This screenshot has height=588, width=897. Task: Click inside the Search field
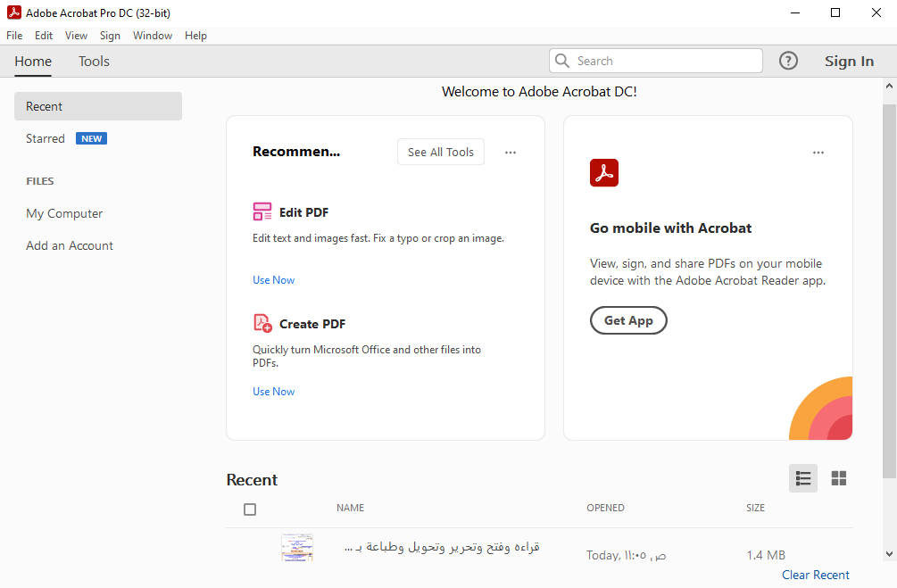coord(656,61)
